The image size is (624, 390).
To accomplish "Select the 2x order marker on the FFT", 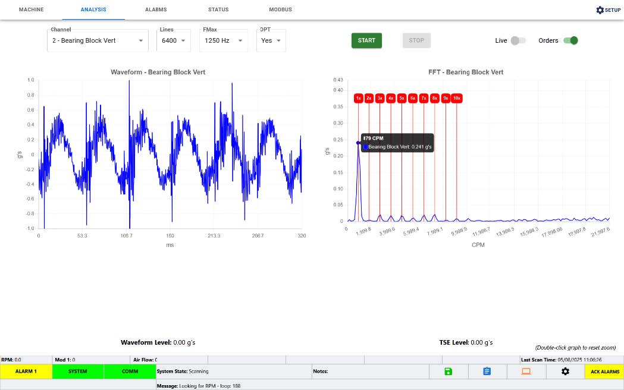I will point(369,98).
